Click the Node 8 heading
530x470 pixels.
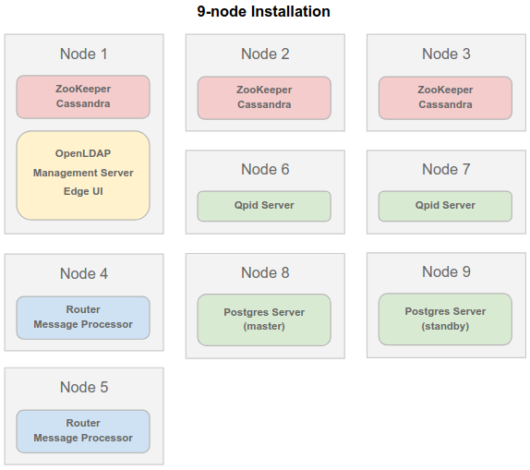[265, 272]
